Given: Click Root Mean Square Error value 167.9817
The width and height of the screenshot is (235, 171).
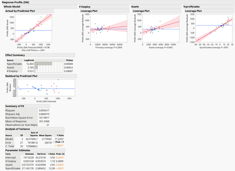Looking at the screenshot, I should click(x=44, y=118).
